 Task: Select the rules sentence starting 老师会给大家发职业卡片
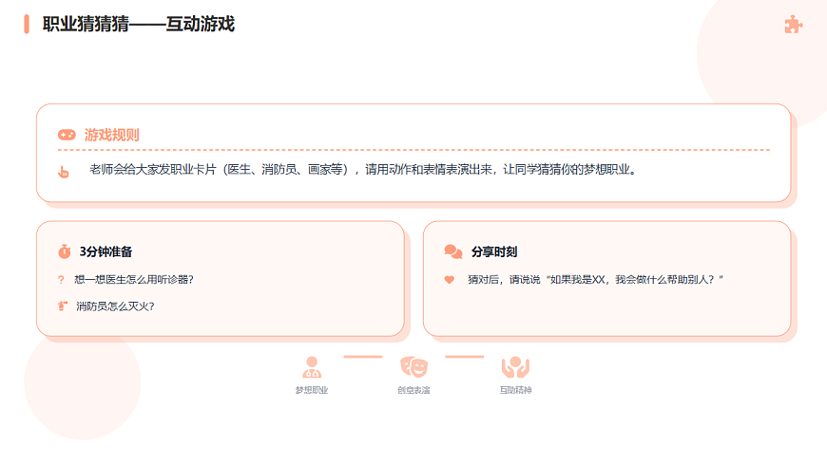coord(363,170)
